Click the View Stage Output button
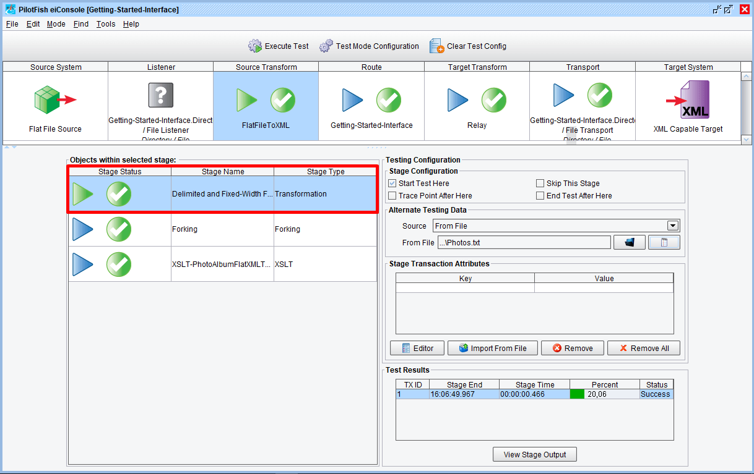 pos(535,454)
